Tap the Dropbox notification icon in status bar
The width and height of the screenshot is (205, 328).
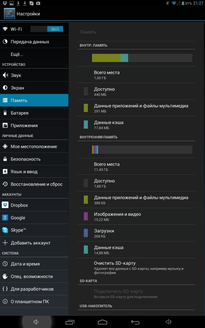[x=4, y=3]
